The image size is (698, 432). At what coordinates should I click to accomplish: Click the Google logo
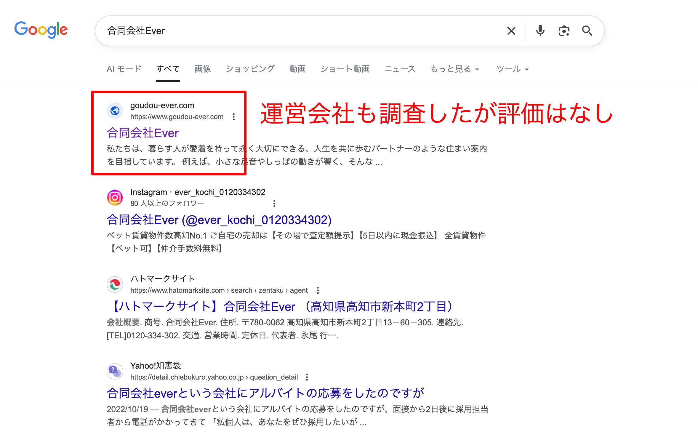point(41,30)
